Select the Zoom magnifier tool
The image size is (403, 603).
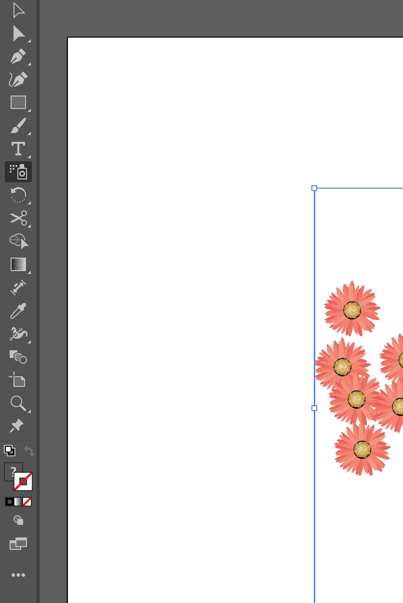(x=18, y=403)
